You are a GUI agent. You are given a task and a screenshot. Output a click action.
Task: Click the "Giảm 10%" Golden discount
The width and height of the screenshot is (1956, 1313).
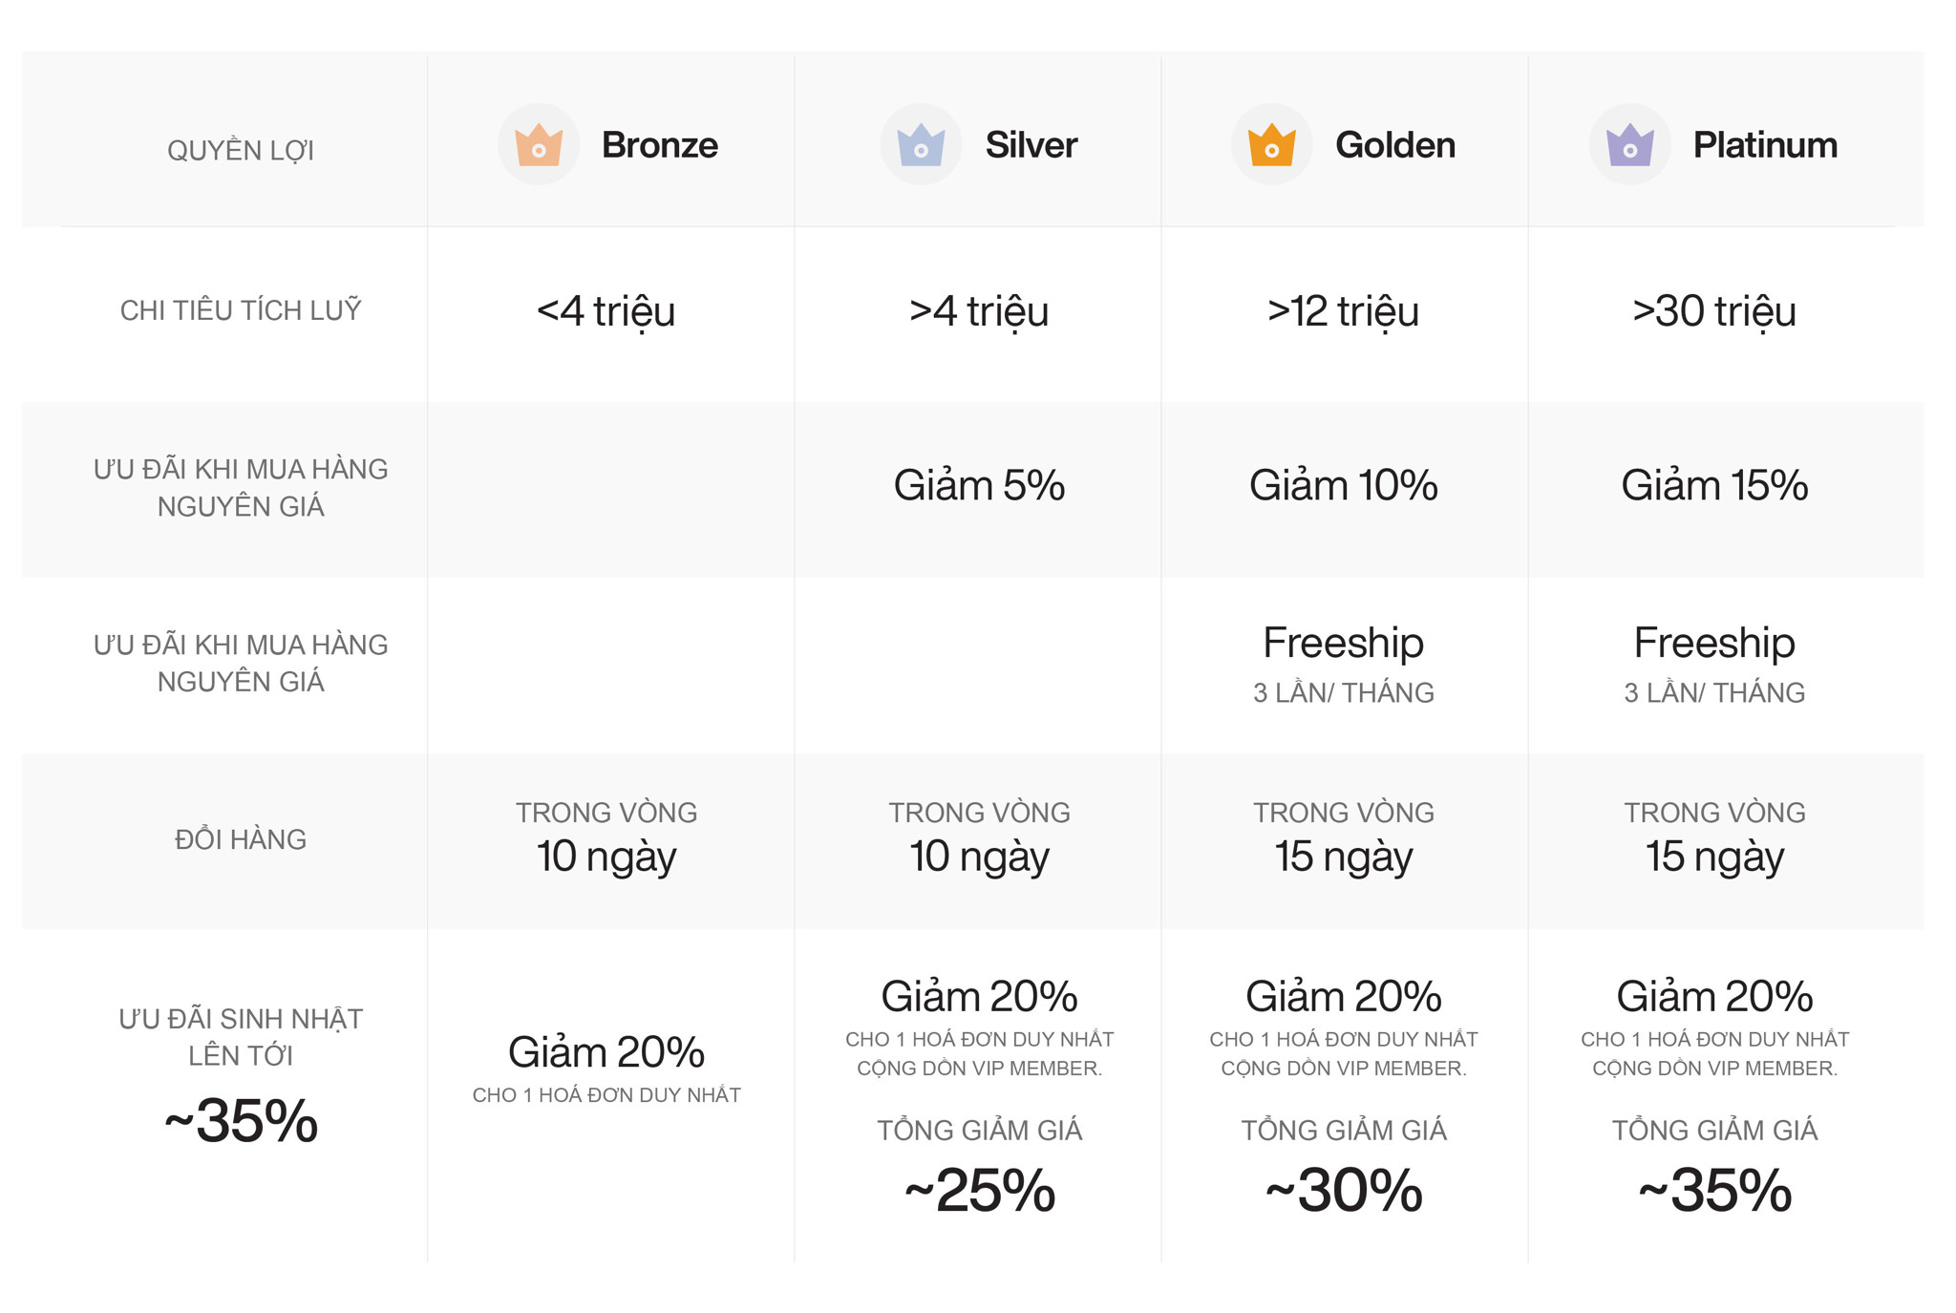pyautogui.click(x=1343, y=485)
